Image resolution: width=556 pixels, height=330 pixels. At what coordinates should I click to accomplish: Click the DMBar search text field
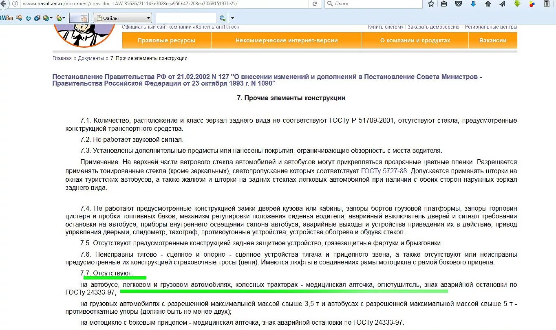coord(186,18)
